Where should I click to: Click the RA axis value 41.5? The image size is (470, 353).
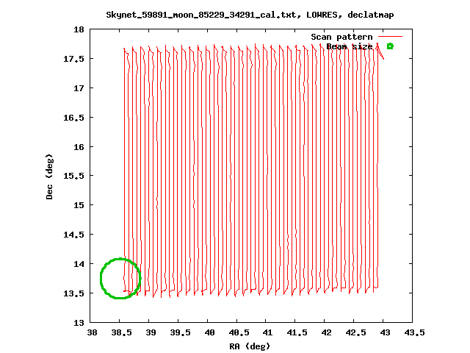pyautogui.click(x=297, y=332)
